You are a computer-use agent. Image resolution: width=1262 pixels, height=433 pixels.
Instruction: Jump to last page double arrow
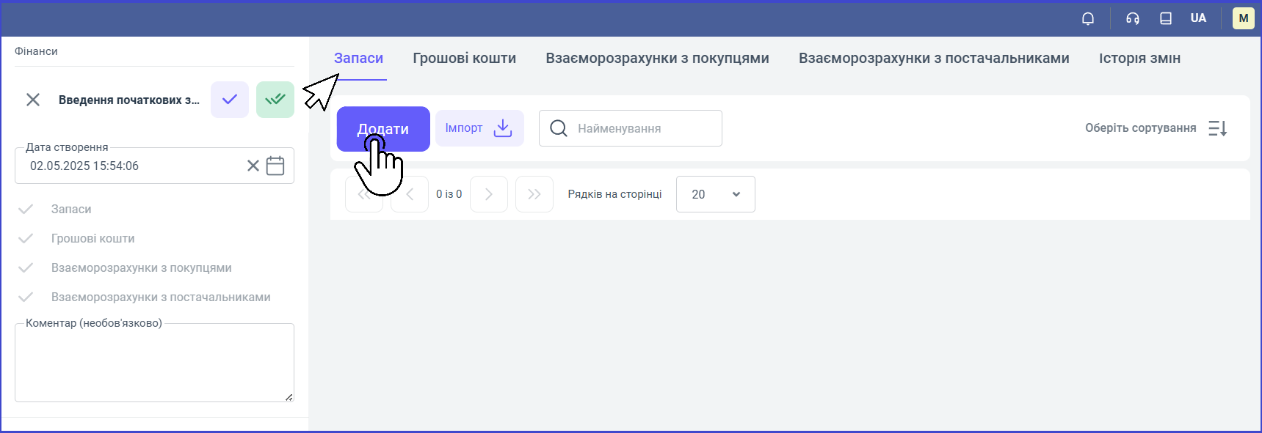[x=534, y=194]
